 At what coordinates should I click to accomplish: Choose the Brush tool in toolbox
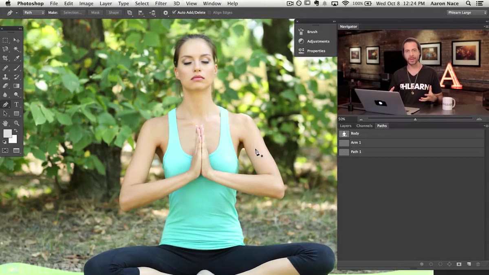click(17, 68)
